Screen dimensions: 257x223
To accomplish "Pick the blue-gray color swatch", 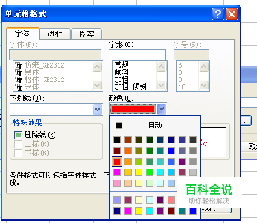I will 182,151.
